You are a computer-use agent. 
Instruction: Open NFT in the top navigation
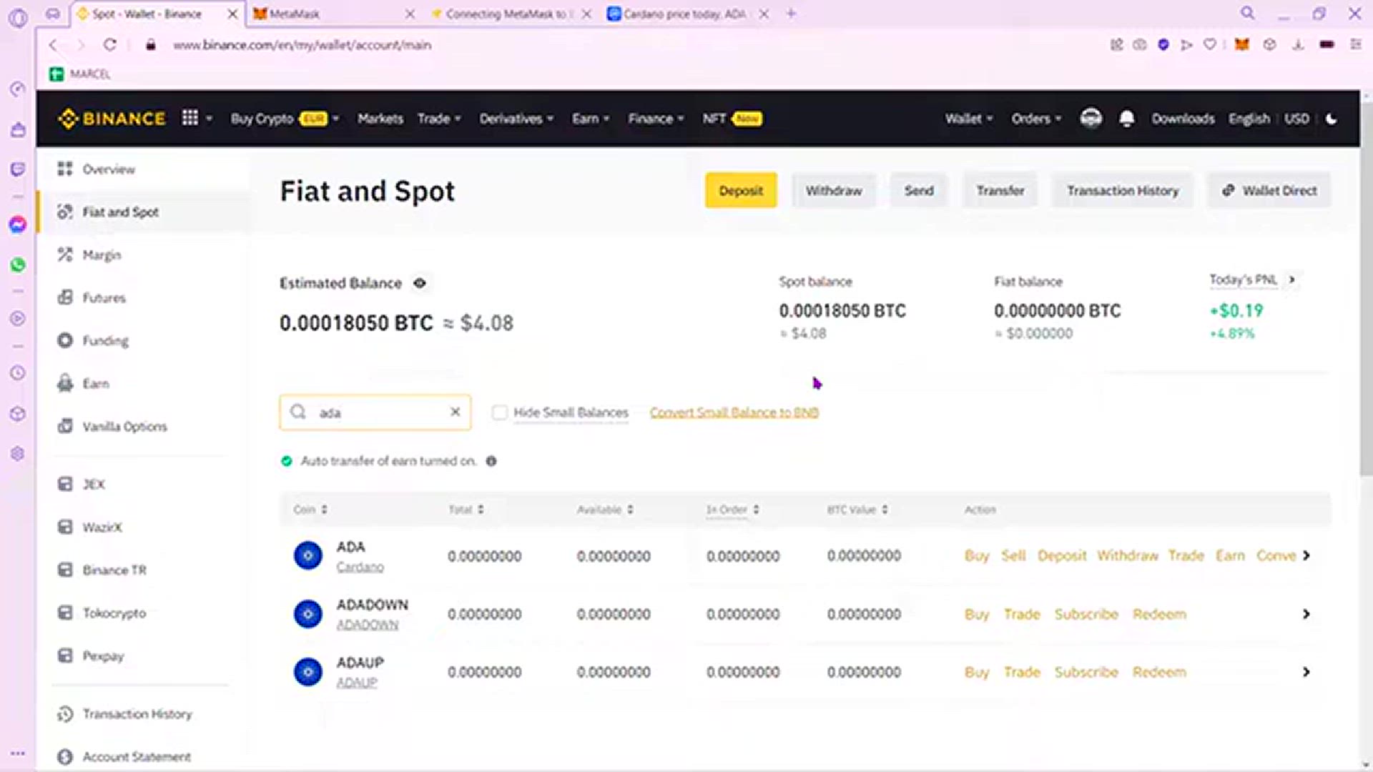click(x=732, y=119)
